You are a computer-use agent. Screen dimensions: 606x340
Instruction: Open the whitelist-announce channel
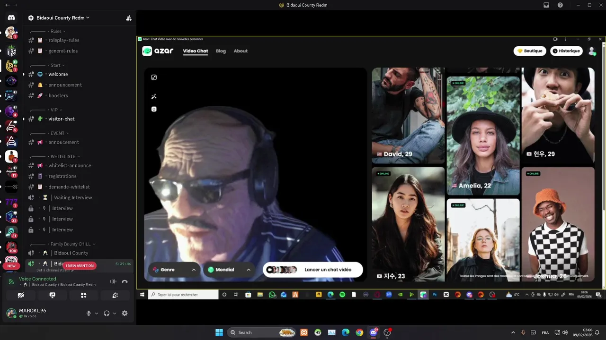(79, 165)
